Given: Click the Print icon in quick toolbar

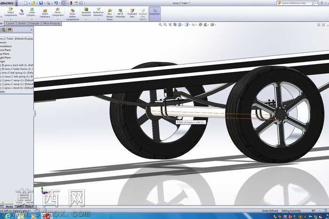Looking at the screenshot, I should (x=48, y=3).
